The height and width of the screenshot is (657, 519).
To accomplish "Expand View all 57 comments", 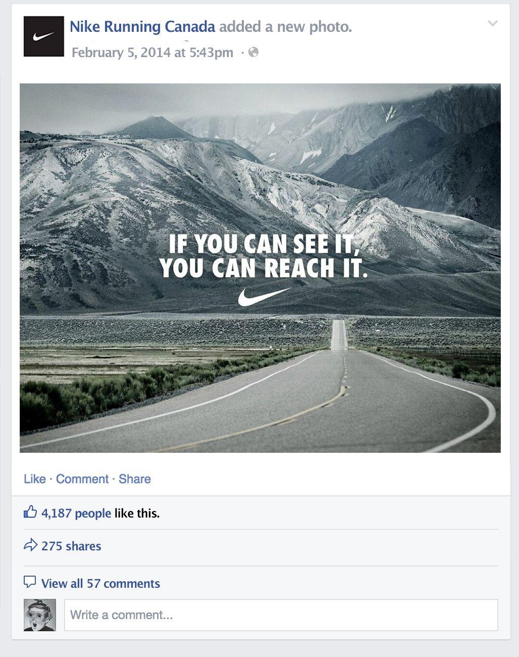I will pyautogui.click(x=100, y=583).
